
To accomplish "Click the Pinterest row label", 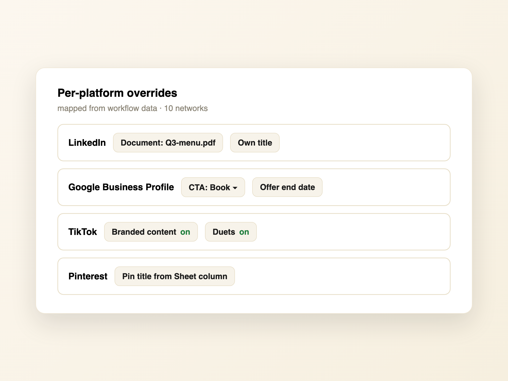I will click(x=88, y=276).
